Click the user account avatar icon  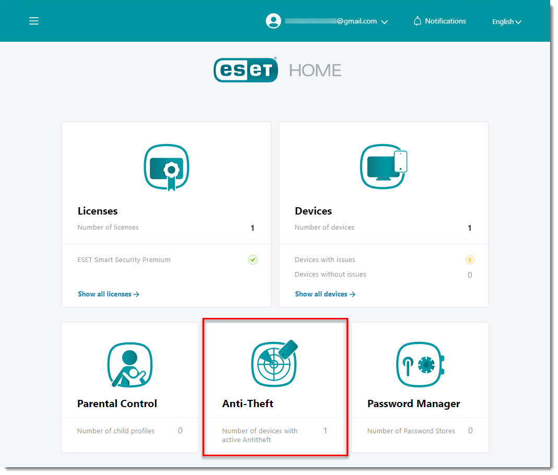(x=274, y=21)
